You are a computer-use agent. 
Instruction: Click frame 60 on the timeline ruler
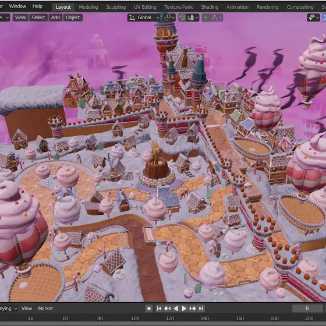(x=65, y=318)
